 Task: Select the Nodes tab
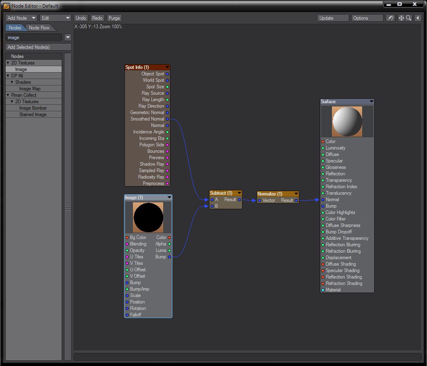(x=15, y=28)
